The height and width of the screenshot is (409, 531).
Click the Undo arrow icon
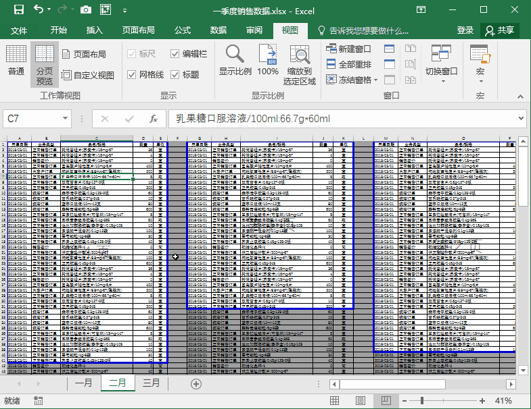pyautogui.click(x=39, y=10)
